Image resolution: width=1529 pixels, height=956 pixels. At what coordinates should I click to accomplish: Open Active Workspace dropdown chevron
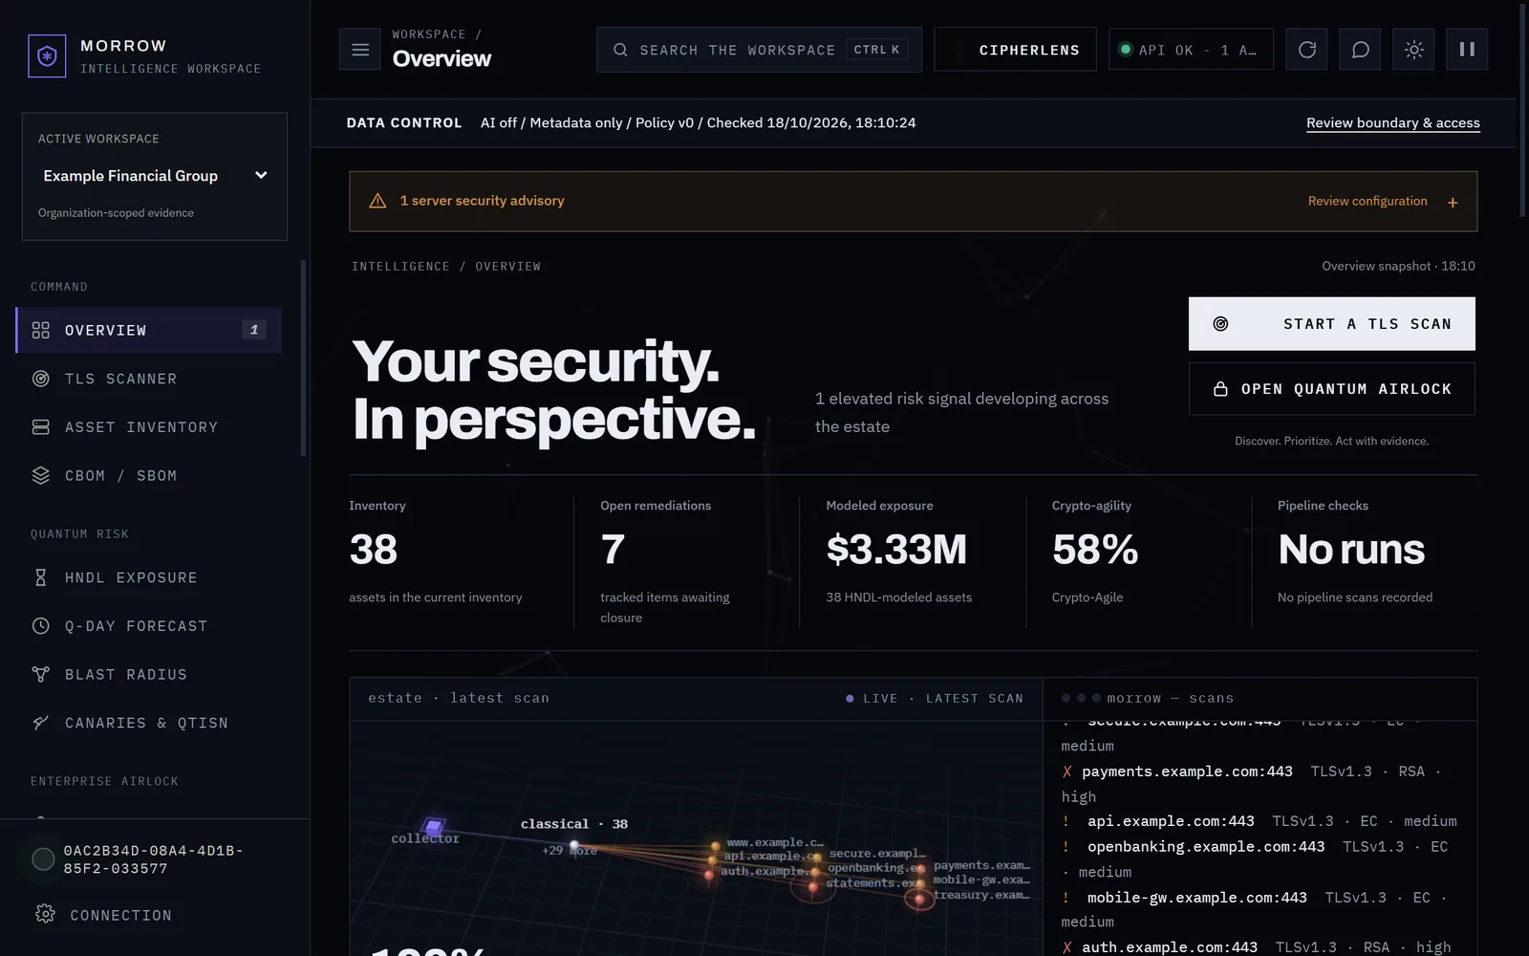click(261, 175)
